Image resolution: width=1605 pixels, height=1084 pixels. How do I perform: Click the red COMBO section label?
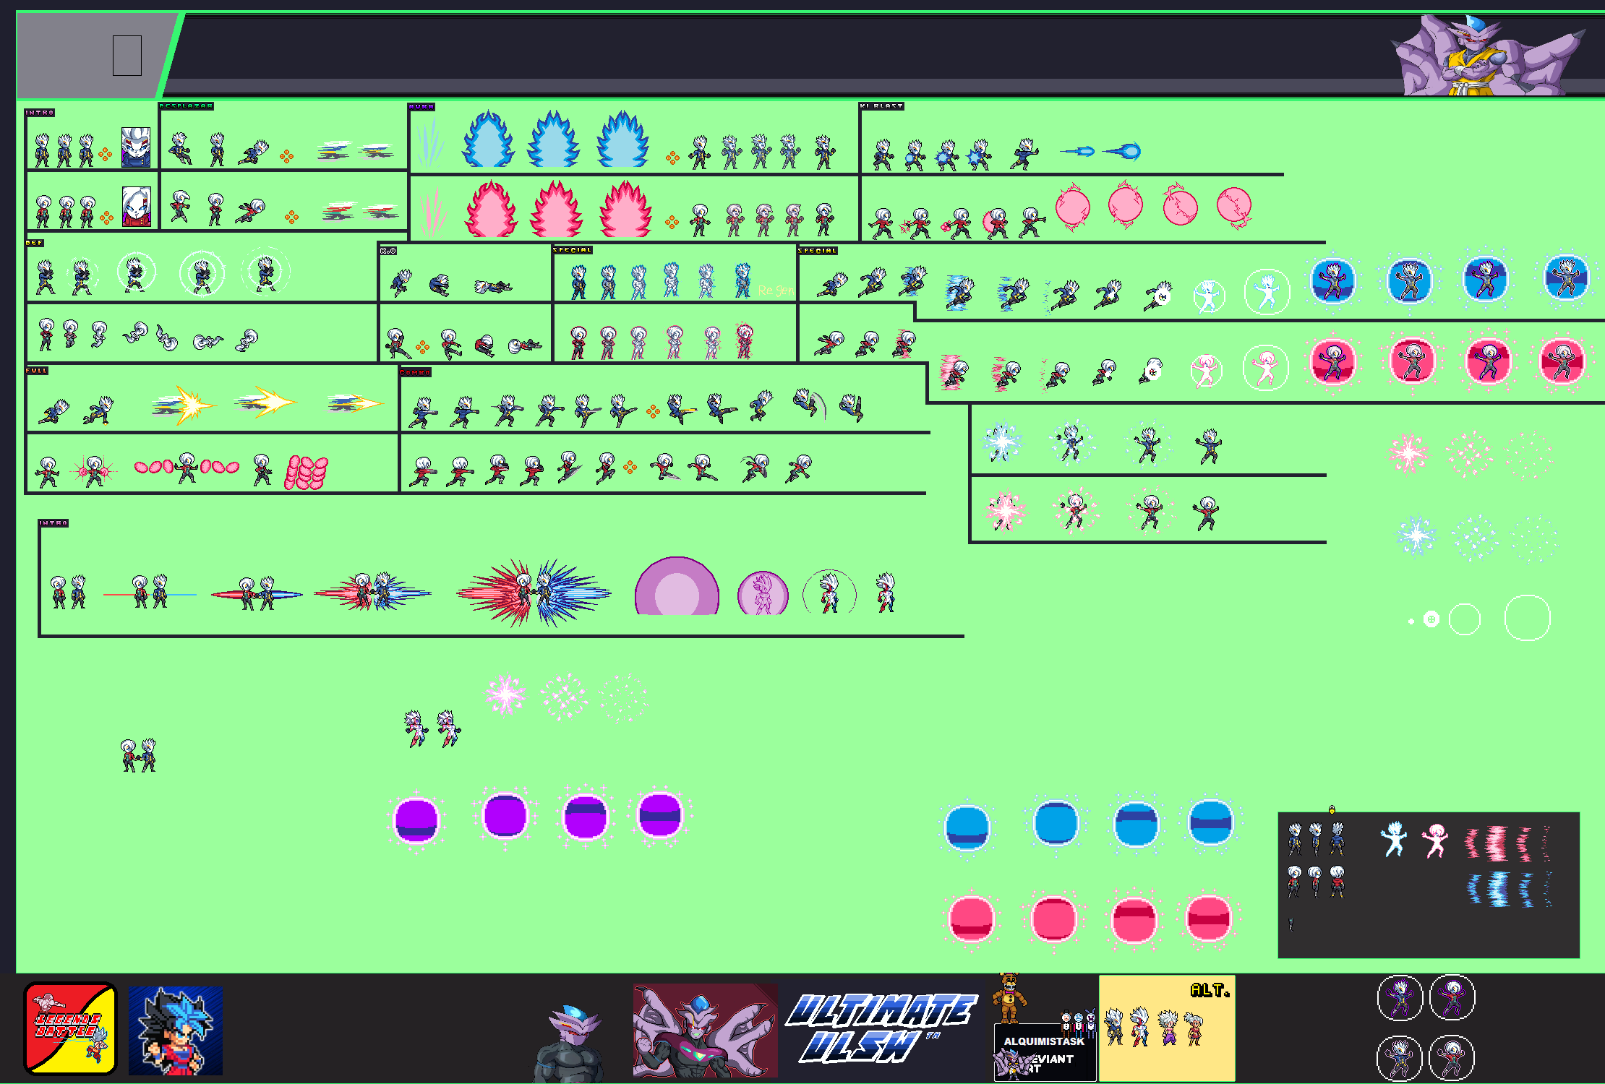[x=415, y=373]
